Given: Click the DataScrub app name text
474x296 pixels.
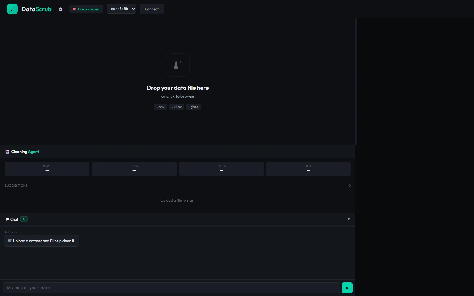Looking at the screenshot, I should (x=36, y=9).
